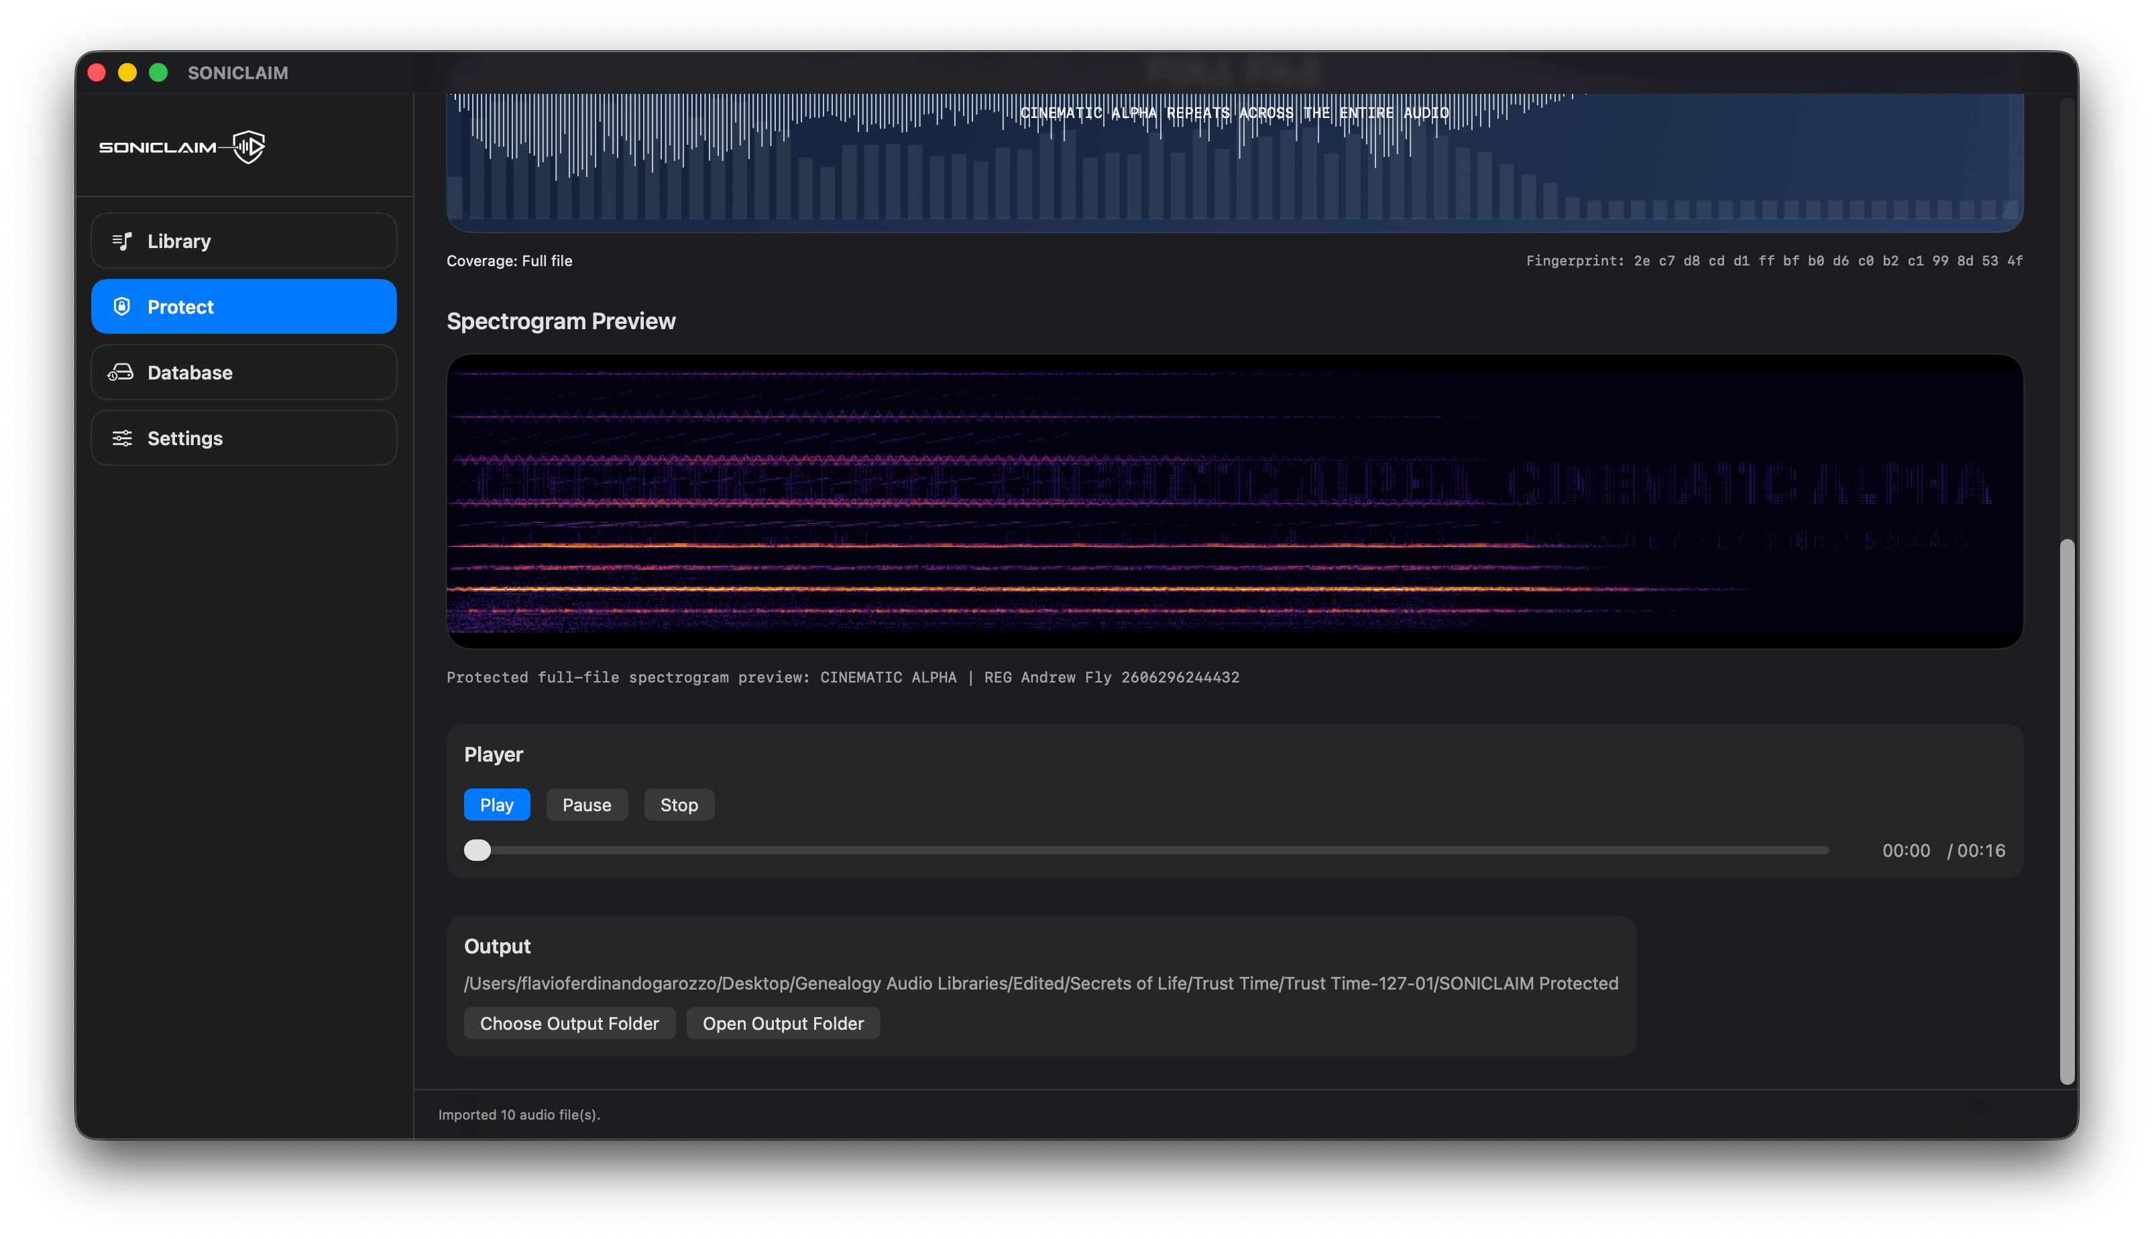Pause the audio player
This screenshot has height=1239, width=2154.
tap(586, 804)
